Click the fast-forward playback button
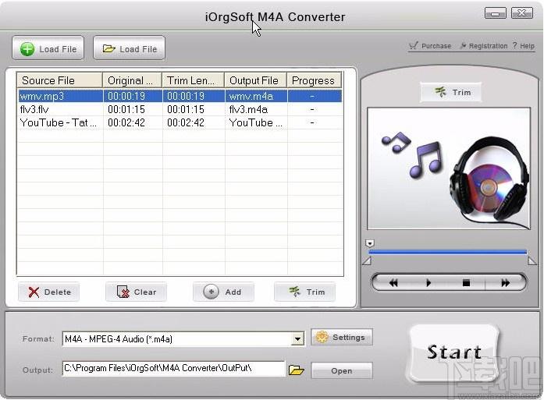544x400 pixels. coord(505,283)
